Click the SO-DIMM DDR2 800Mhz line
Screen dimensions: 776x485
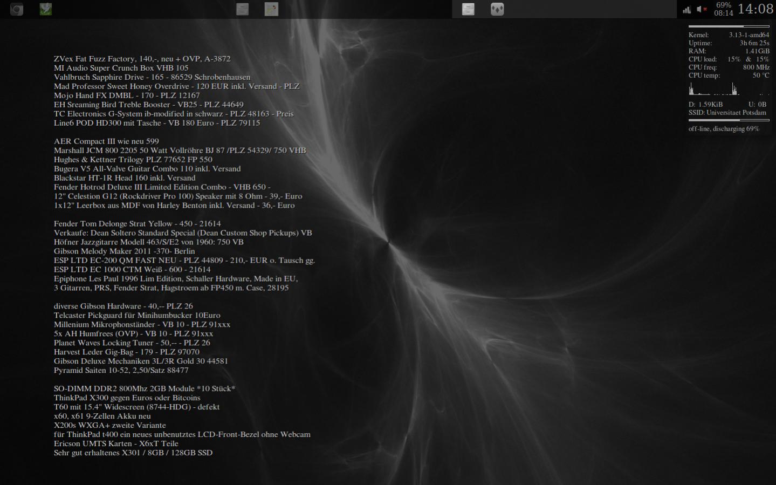pyautogui.click(x=145, y=389)
